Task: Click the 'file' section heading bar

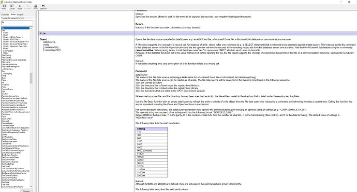Action: tap(198, 34)
